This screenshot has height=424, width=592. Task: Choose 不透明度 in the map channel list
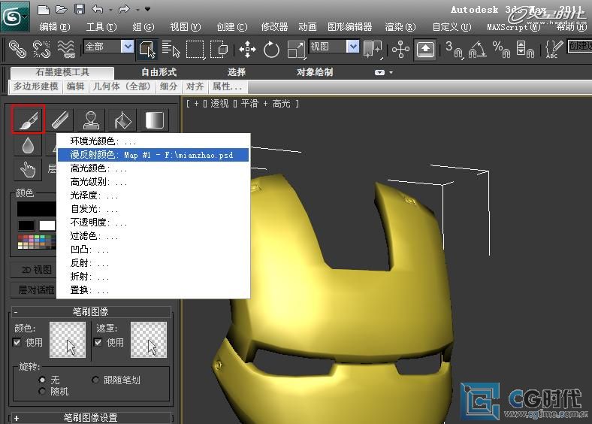153,223
